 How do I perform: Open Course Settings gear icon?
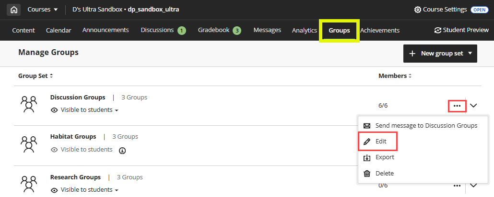point(417,10)
